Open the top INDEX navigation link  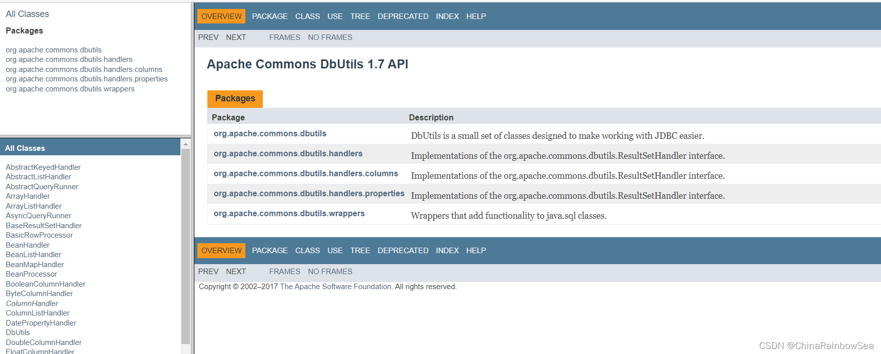click(x=447, y=16)
